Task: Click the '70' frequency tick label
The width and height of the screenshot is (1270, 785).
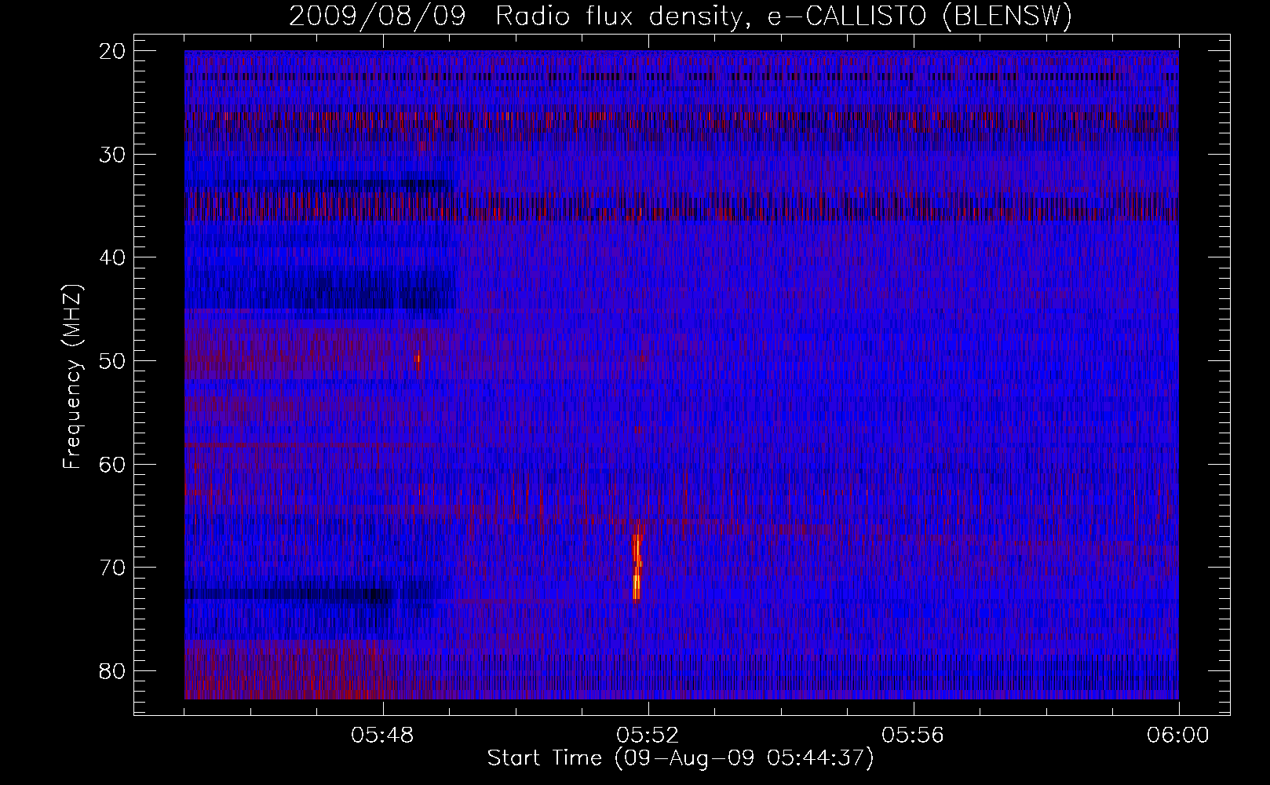Action: pyautogui.click(x=113, y=568)
